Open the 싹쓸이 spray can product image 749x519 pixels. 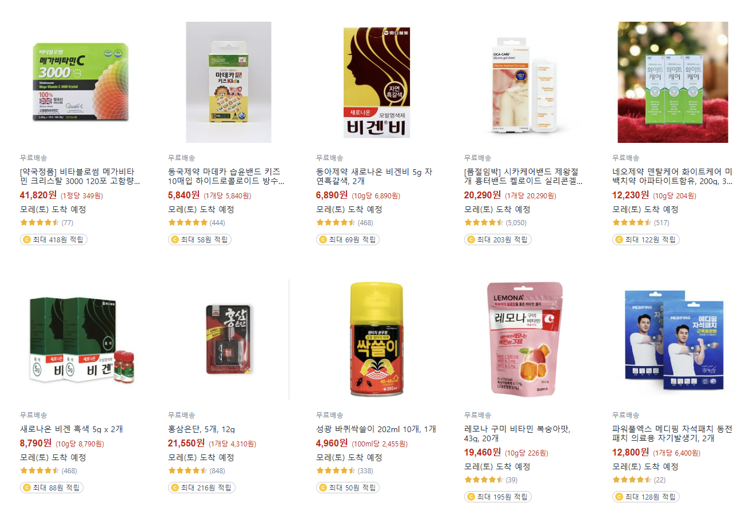(x=377, y=340)
